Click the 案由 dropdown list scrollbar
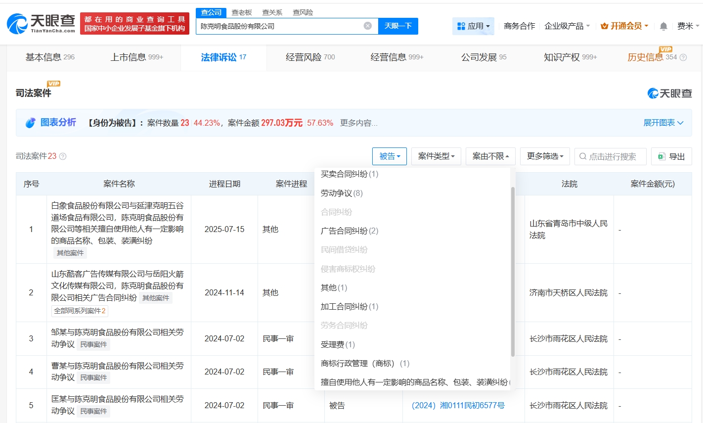The width and height of the screenshot is (703, 423). tap(513, 271)
